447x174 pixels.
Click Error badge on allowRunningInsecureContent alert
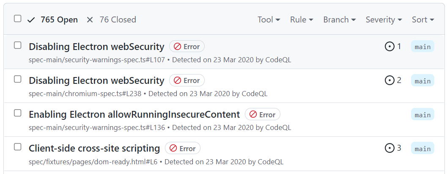coord(263,114)
